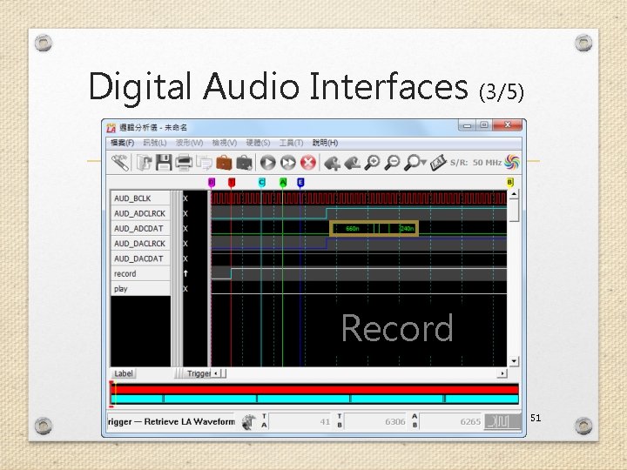Click the signal edit icon before zoom in
This screenshot has height=470, width=627.
tap(352, 163)
